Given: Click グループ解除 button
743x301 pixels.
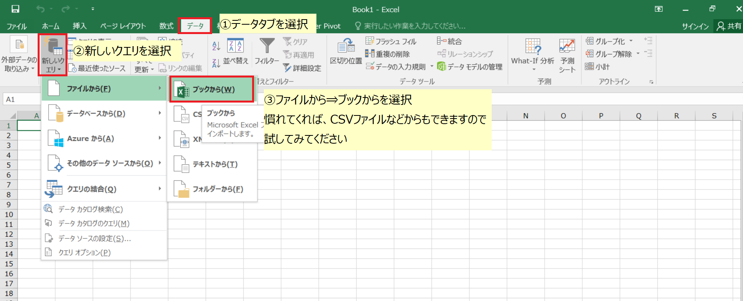Looking at the screenshot, I should point(609,54).
